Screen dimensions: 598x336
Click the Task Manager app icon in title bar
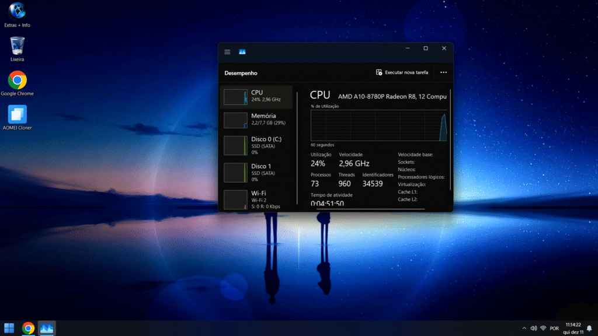242,52
